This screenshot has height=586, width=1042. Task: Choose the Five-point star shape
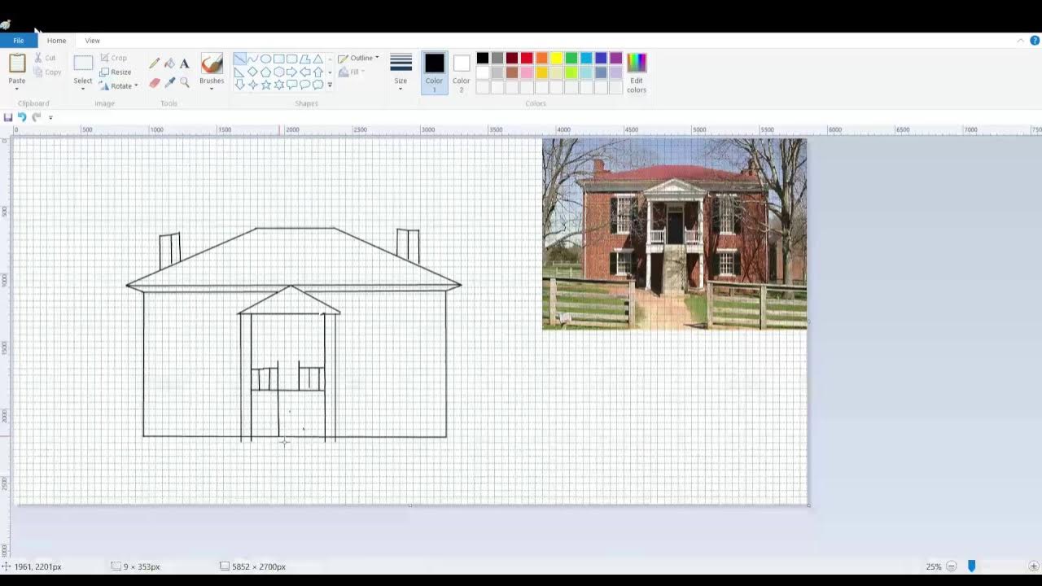click(265, 85)
